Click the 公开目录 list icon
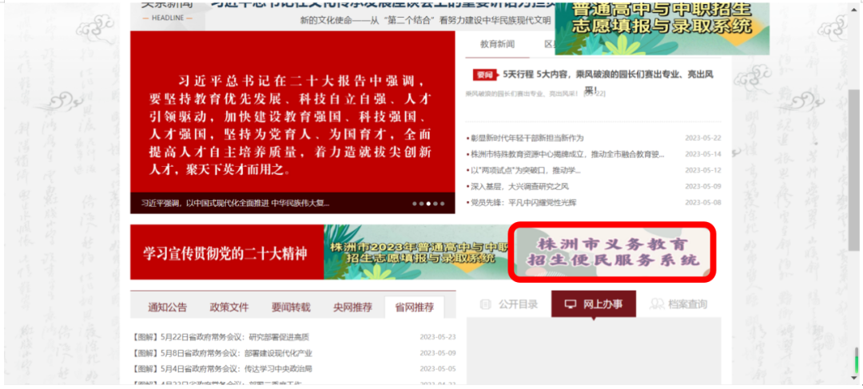The image size is (863, 389). [x=485, y=304]
